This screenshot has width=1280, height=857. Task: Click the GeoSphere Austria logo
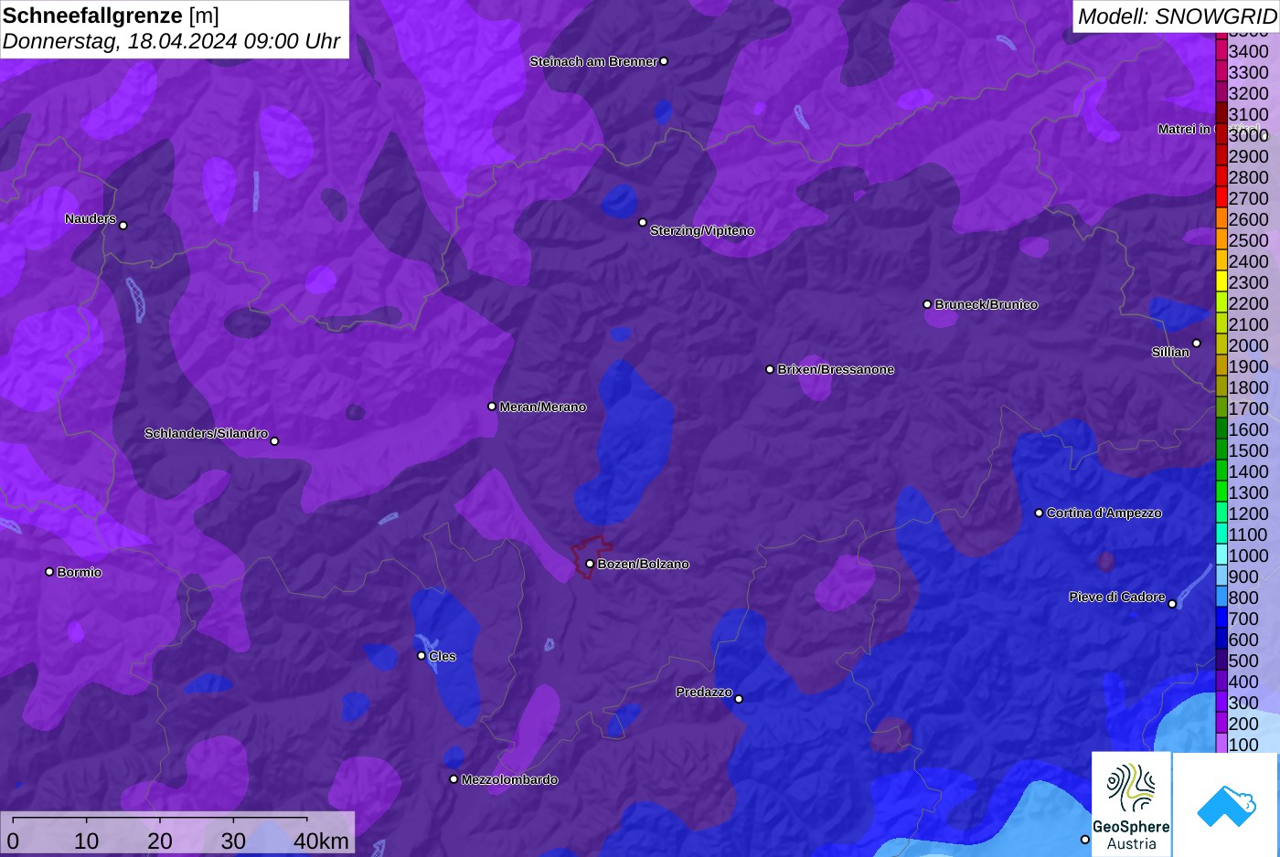[x=1131, y=804]
